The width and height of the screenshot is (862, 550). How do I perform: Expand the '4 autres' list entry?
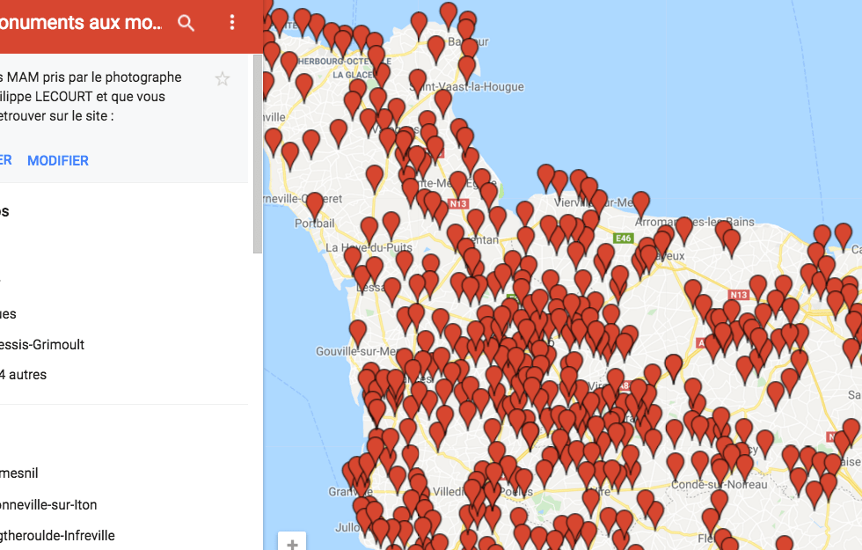24,374
